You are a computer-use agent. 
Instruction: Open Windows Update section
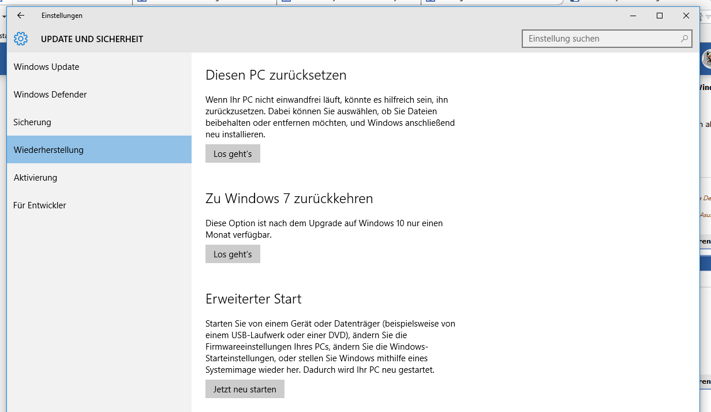(x=99, y=67)
